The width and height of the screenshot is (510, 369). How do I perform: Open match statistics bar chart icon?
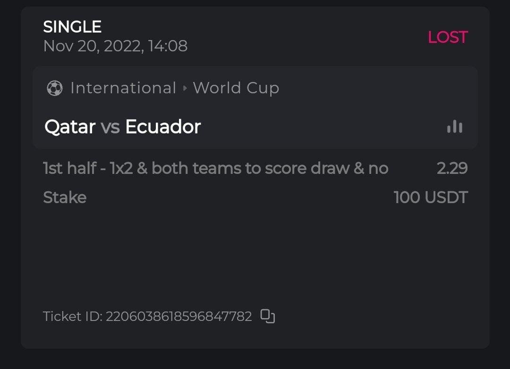pos(455,127)
